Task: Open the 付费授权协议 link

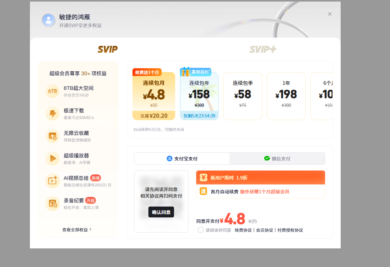Action: (290, 230)
